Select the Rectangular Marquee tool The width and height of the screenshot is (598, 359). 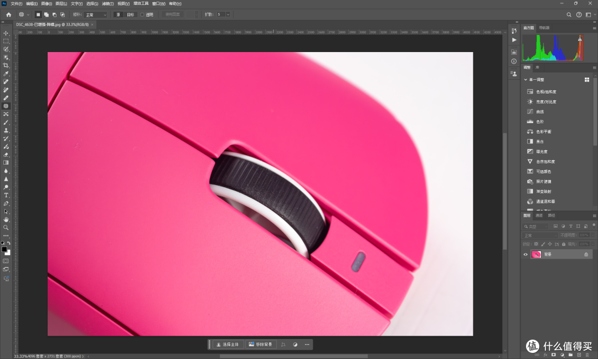[x=6, y=41]
